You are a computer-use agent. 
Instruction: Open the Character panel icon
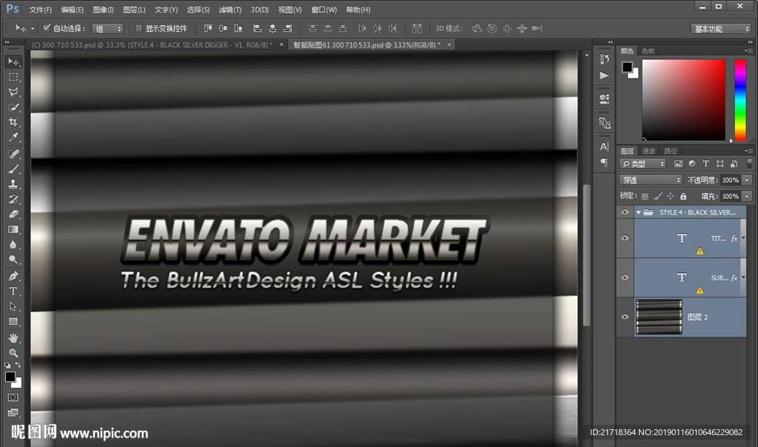click(604, 147)
